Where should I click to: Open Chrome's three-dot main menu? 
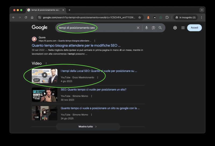201,17
